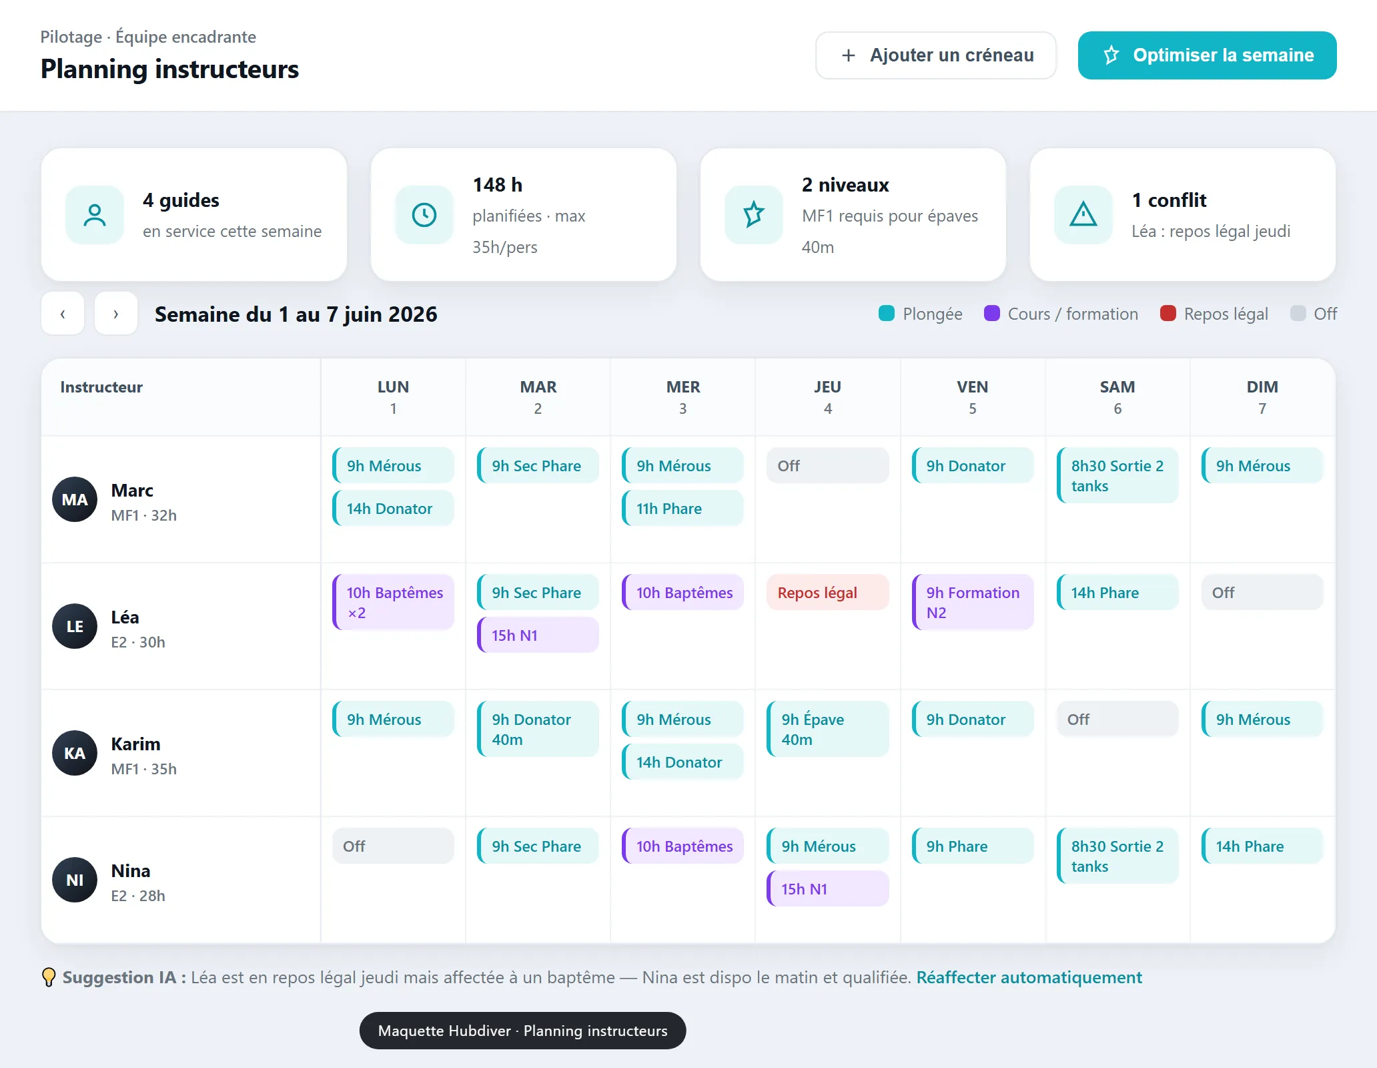This screenshot has width=1377, height=1068.
Task: Select the SAM 6 column header
Action: pyautogui.click(x=1117, y=397)
